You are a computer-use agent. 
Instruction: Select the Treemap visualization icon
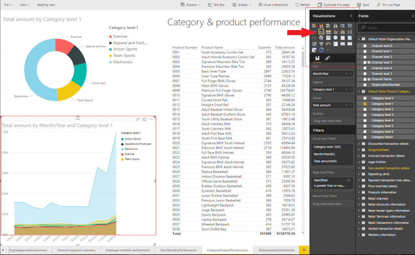point(328,38)
